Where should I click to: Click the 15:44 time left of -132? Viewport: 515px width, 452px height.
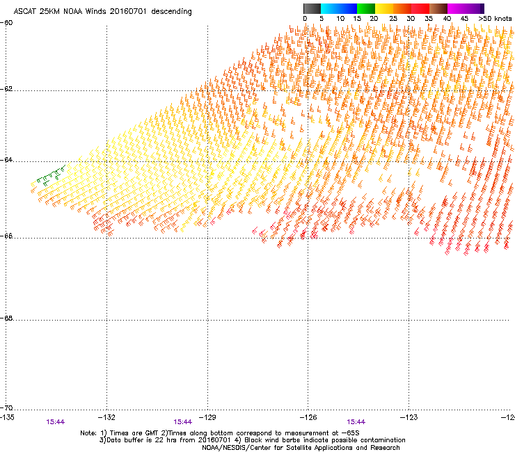point(56,422)
